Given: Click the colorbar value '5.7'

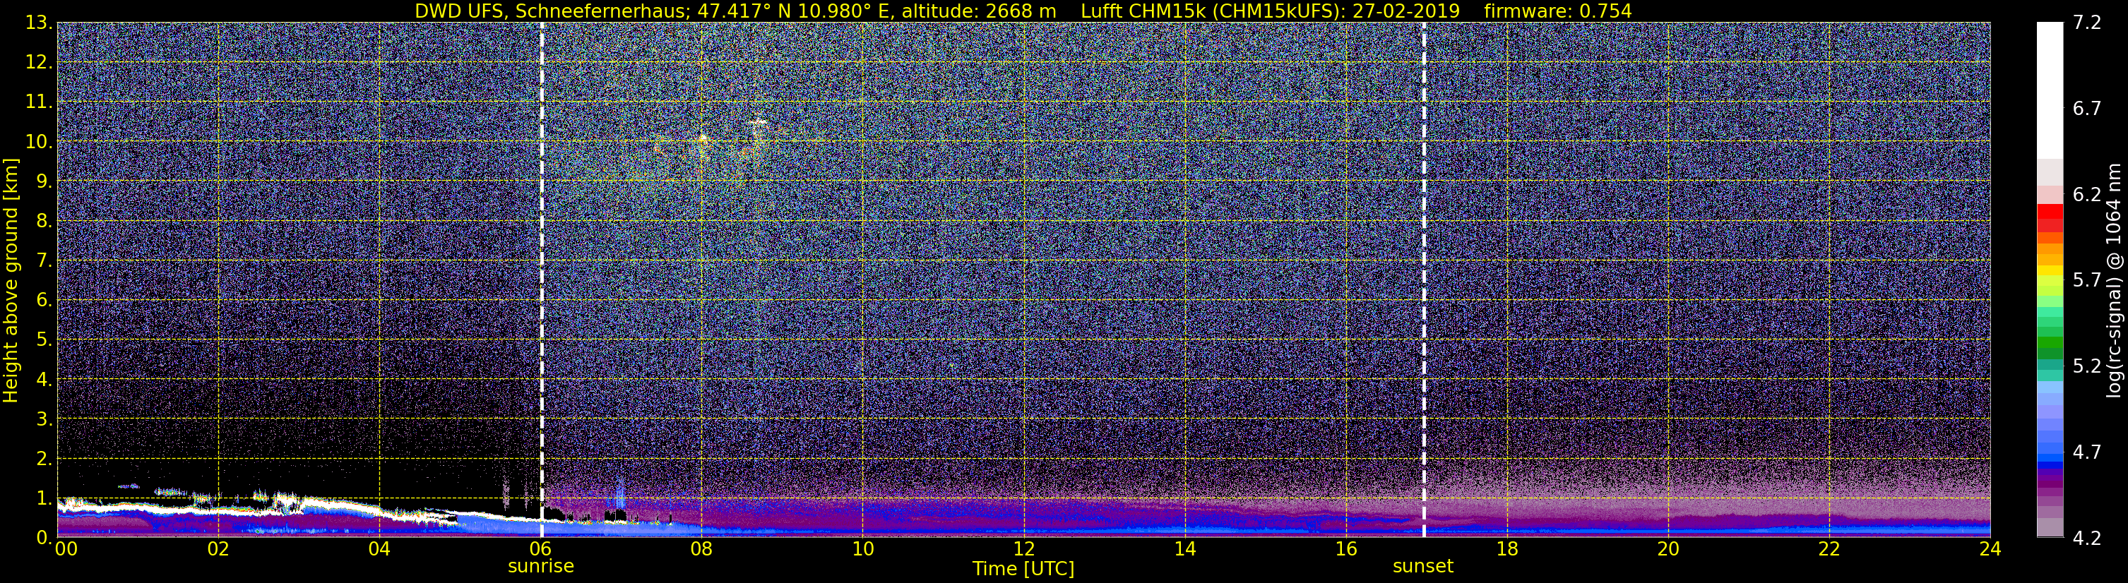Looking at the screenshot, I should 2087,280.
